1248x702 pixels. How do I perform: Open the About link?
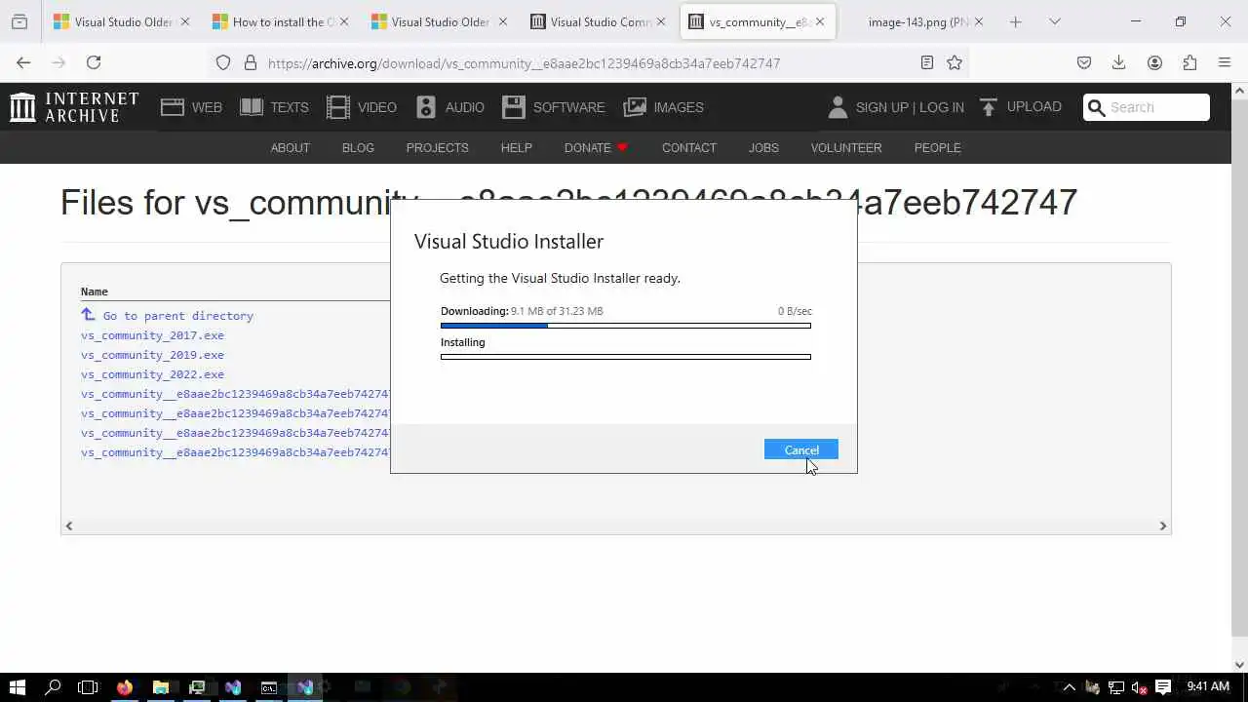pyautogui.click(x=290, y=147)
